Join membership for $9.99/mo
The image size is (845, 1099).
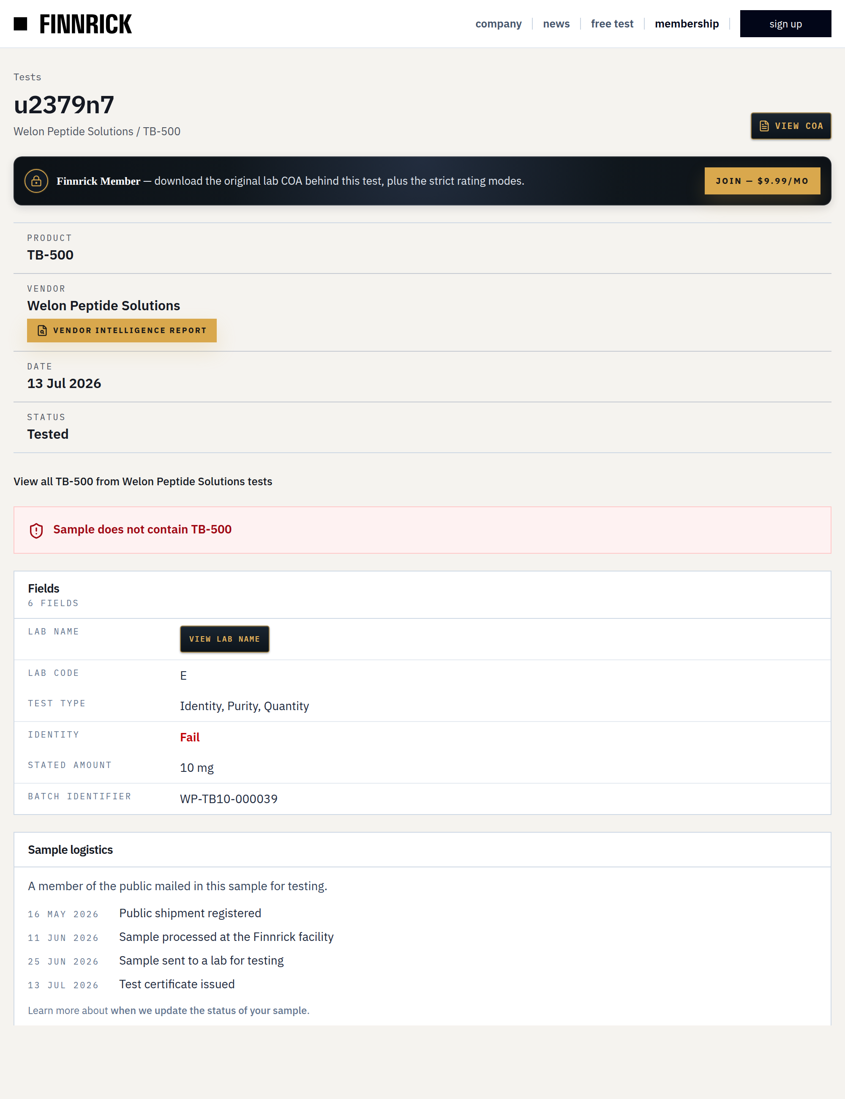point(762,180)
